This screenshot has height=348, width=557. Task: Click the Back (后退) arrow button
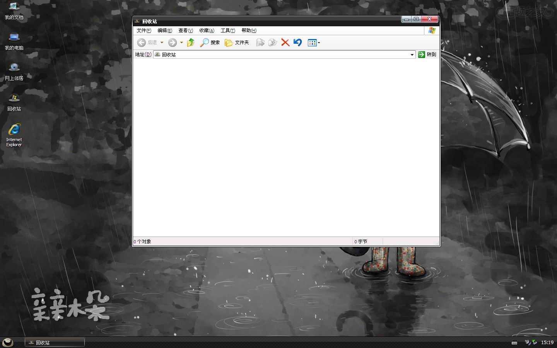click(x=147, y=43)
